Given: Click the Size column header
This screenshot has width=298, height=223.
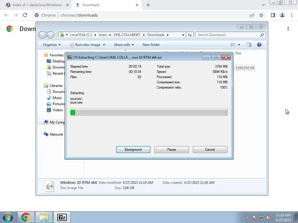Looking at the screenshot, I should pos(238,53).
